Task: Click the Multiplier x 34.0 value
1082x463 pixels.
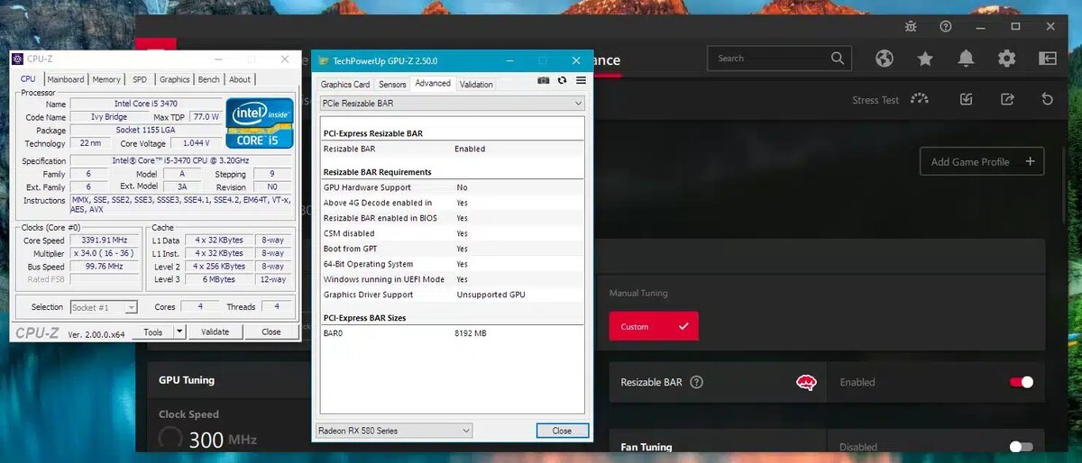Action: (104, 253)
